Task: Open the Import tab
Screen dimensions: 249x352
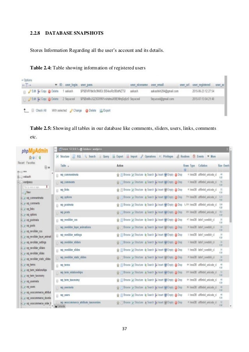Action: click(x=132, y=156)
